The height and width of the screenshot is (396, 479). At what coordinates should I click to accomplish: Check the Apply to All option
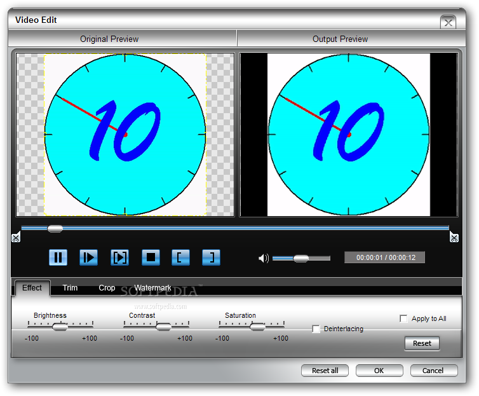pyautogui.click(x=403, y=318)
